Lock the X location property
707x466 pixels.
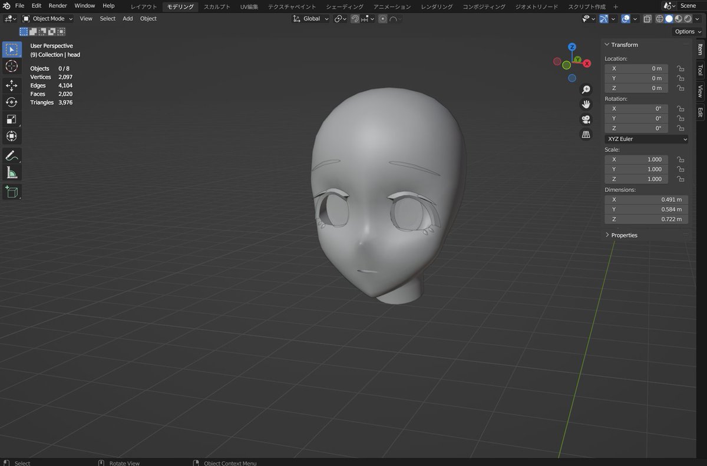[x=680, y=68]
